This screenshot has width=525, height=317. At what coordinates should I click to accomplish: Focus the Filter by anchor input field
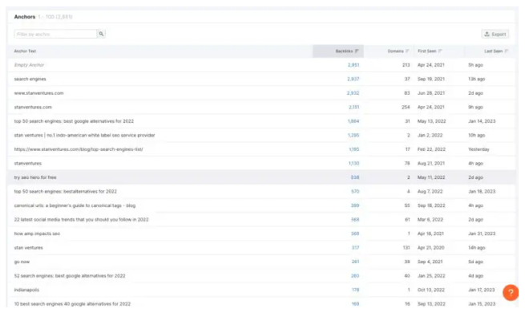tap(55, 35)
